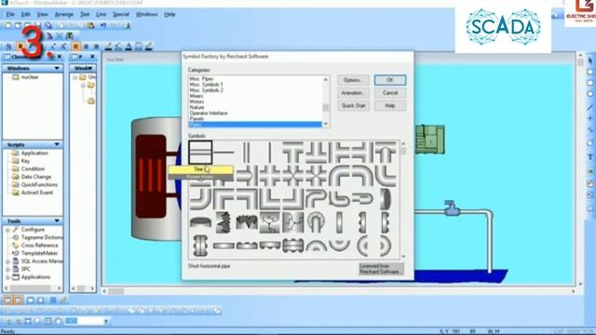Select the four-way cross pipe symbol

[270, 176]
